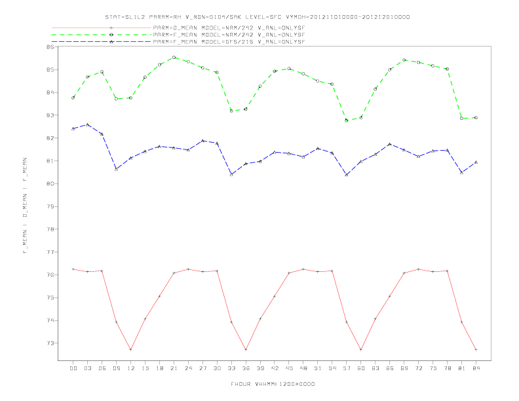
Task: Click y-axis tick label 86
Action: pyautogui.click(x=50, y=47)
